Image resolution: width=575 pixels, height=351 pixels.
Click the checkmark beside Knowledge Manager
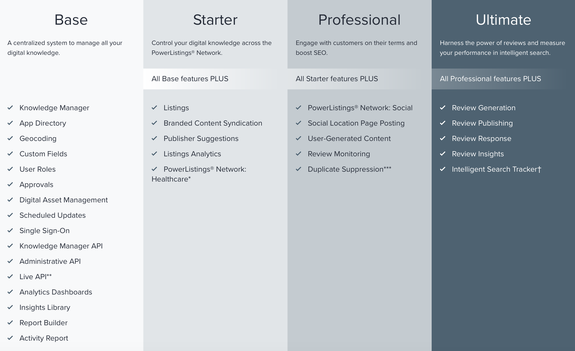[x=10, y=107]
